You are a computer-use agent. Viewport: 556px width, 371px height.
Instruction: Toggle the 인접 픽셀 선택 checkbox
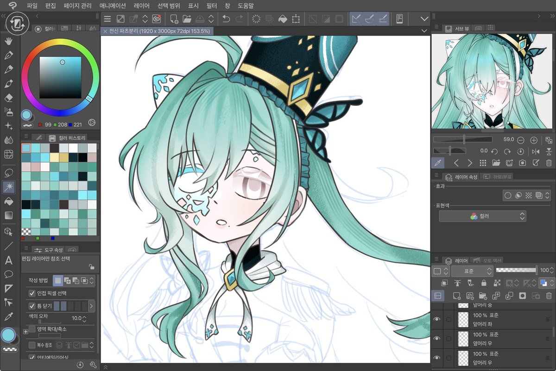32,293
